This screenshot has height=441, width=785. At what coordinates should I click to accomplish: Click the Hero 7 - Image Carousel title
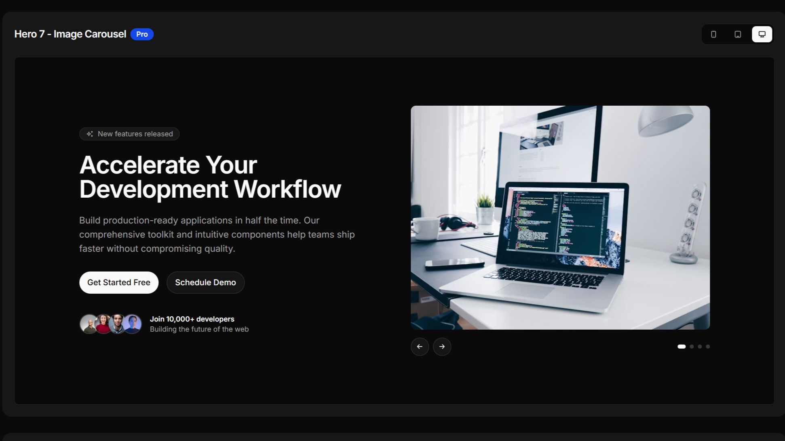click(70, 34)
